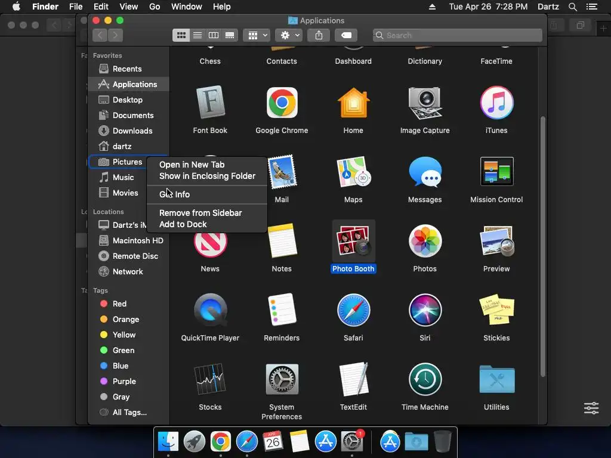Viewport: 611px width, 458px height.
Task: Click the Mission Control icon
Action: tap(496, 171)
